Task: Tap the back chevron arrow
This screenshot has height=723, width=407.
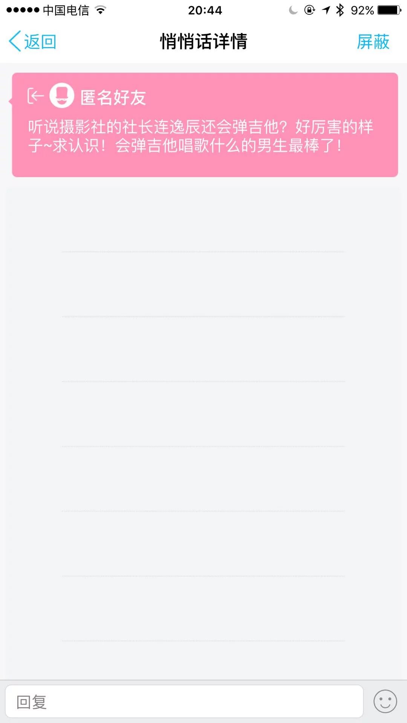Action: tap(15, 41)
